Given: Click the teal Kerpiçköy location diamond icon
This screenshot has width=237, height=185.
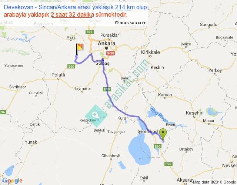Looking at the screenshot, I should pos(96,116).
